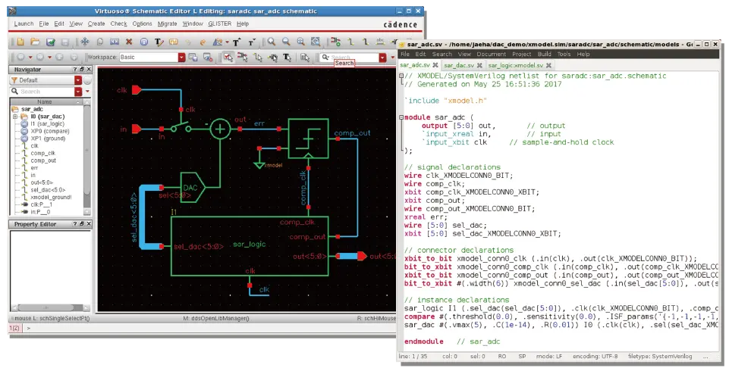
Task: Click the Navigator vertical scrollbar
Action: pyautogui.click(x=87, y=157)
